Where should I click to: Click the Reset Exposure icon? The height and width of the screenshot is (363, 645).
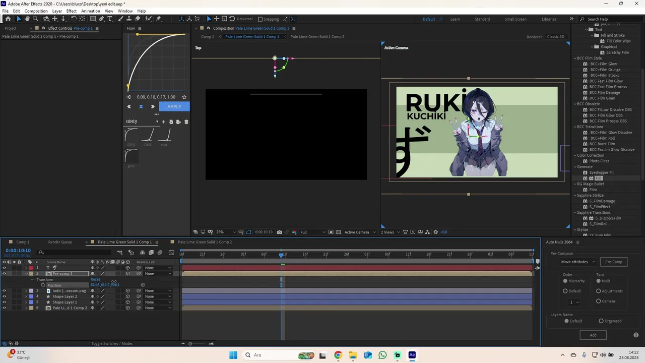[436, 232]
